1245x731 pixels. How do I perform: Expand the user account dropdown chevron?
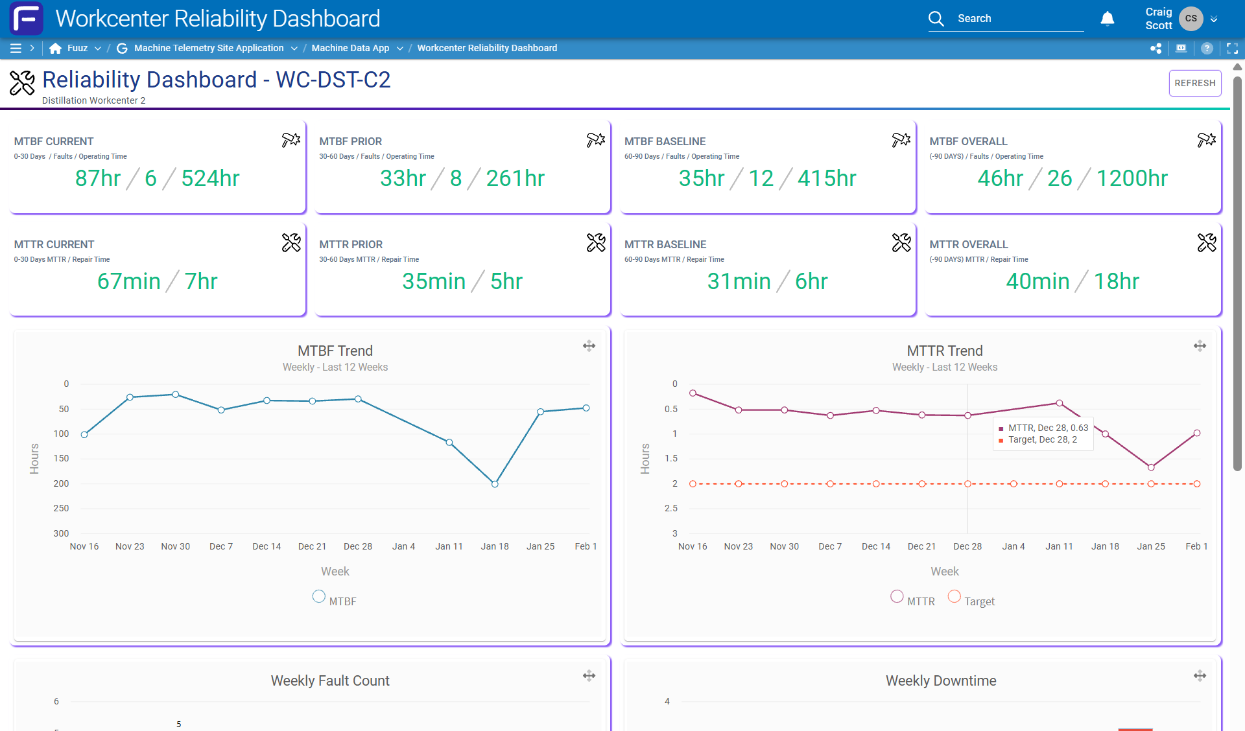point(1215,19)
